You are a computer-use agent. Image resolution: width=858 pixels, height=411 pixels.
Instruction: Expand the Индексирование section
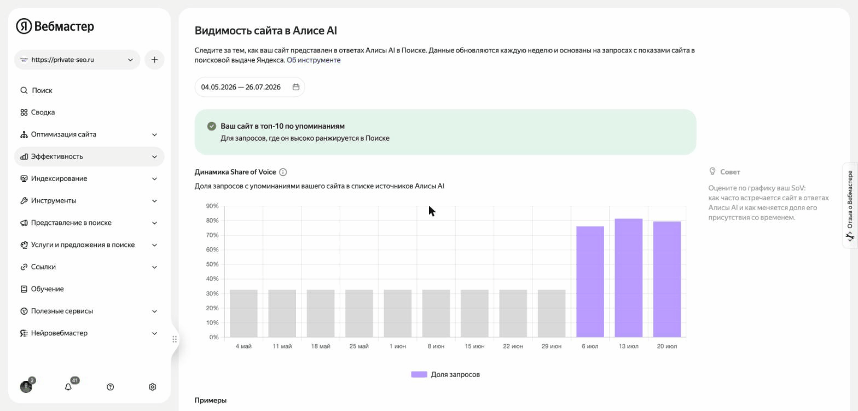click(x=154, y=179)
